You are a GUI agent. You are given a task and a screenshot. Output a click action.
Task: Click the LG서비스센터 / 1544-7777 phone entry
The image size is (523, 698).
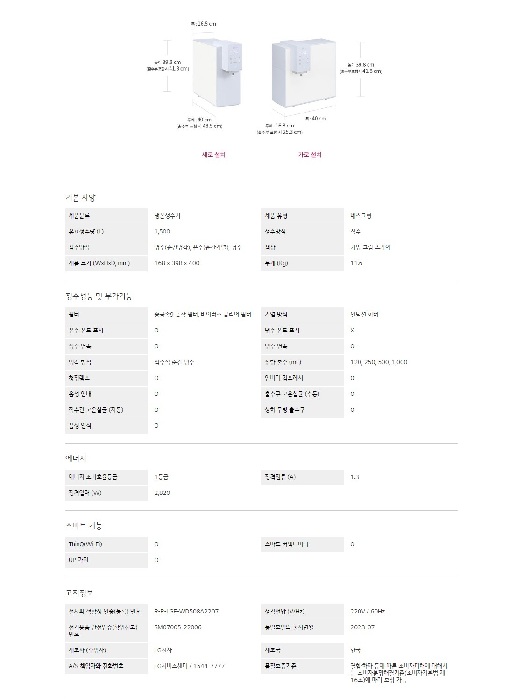click(x=189, y=666)
